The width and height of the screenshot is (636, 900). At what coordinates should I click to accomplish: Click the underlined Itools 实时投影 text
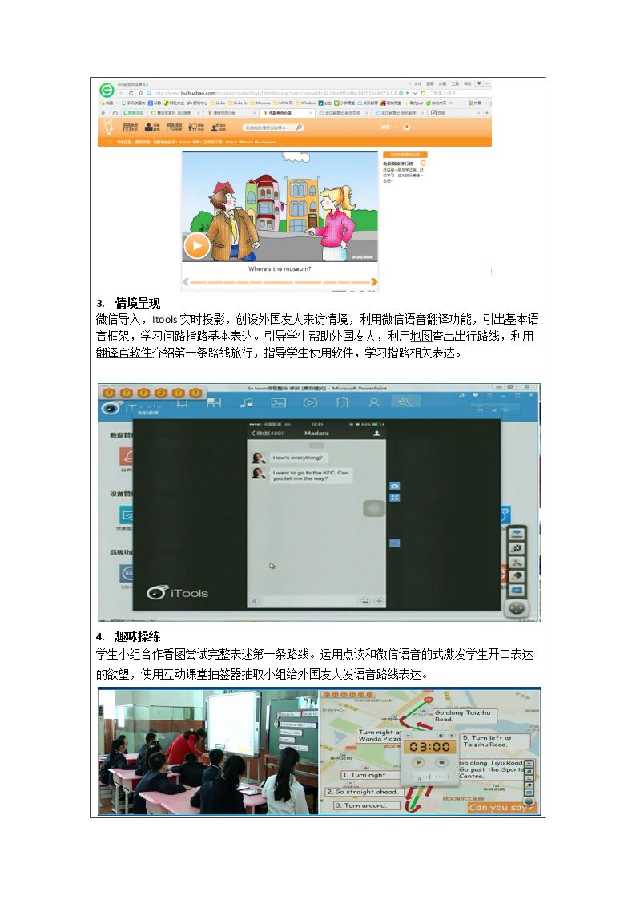pos(188,320)
